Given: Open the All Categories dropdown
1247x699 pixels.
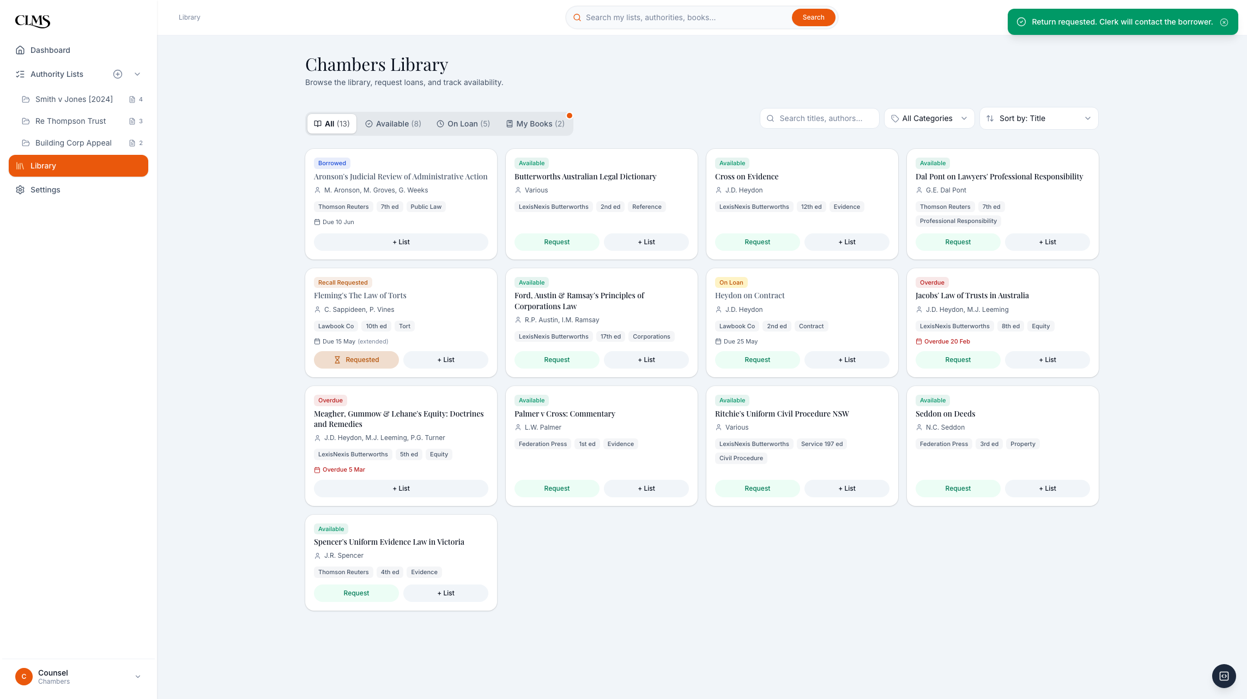Looking at the screenshot, I should 929,118.
